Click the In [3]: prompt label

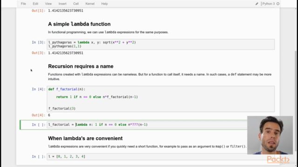[x=39, y=42]
